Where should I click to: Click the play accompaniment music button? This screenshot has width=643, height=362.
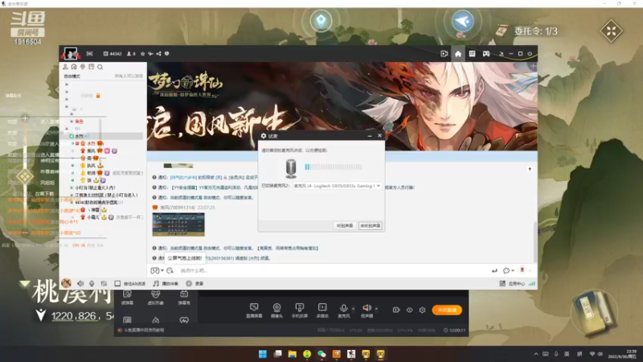pyautogui.click(x=166, y=284)
